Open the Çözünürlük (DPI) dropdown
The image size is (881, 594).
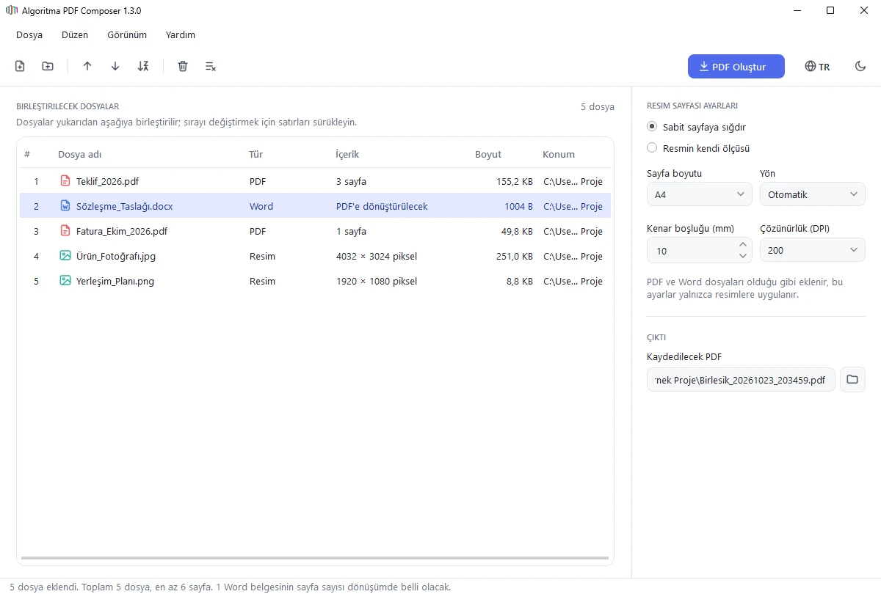[x=813, y=250]
